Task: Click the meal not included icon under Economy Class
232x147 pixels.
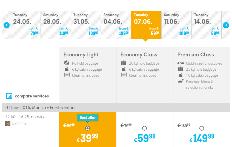Action: point(124,75)
